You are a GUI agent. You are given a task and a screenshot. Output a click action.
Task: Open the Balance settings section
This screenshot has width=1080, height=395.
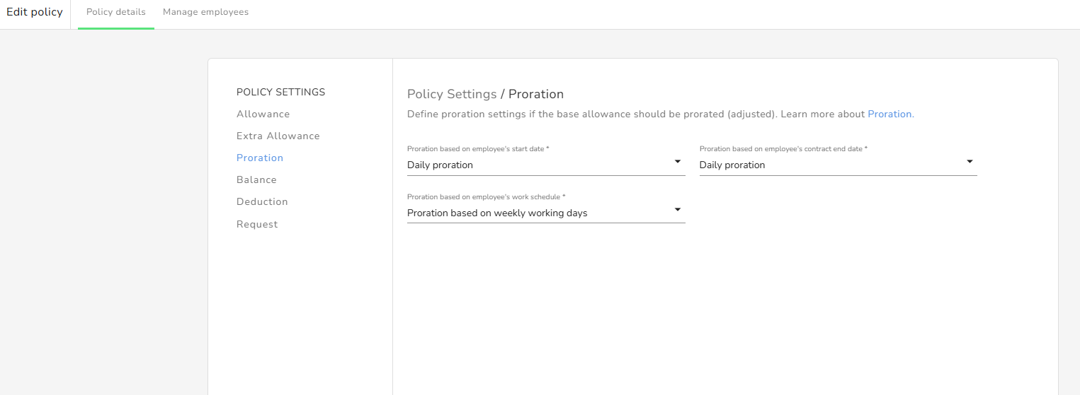pyautogui.click(x=256, y=179)
